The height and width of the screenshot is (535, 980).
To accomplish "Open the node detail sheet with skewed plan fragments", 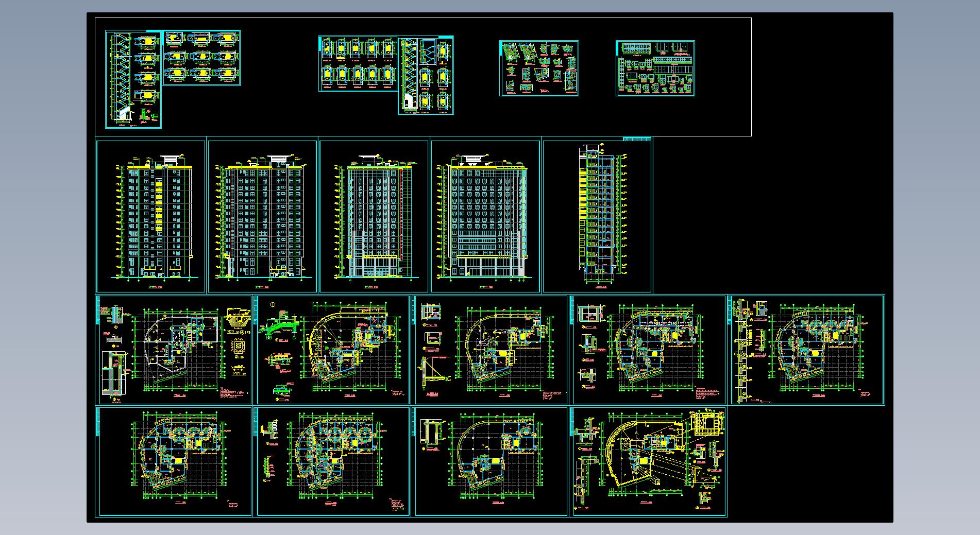I will (x=539, y=68).
